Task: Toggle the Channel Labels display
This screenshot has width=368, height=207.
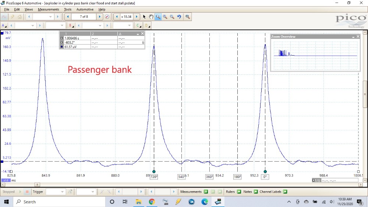Action: (286, 192)
